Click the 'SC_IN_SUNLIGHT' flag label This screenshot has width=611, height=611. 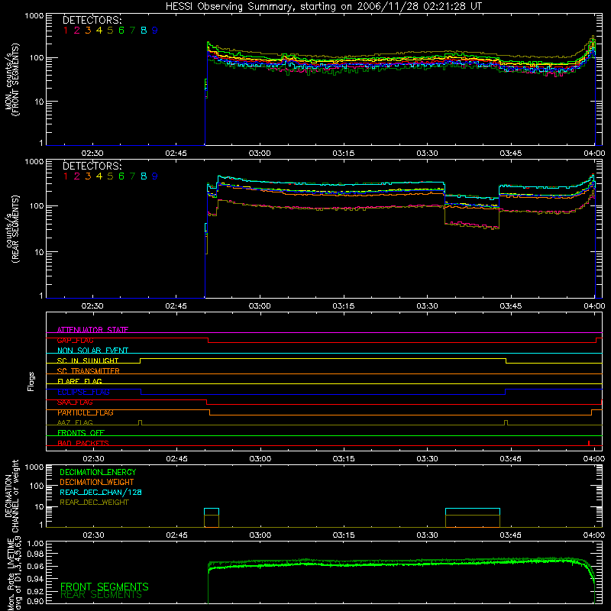click(x=88, y=360)
